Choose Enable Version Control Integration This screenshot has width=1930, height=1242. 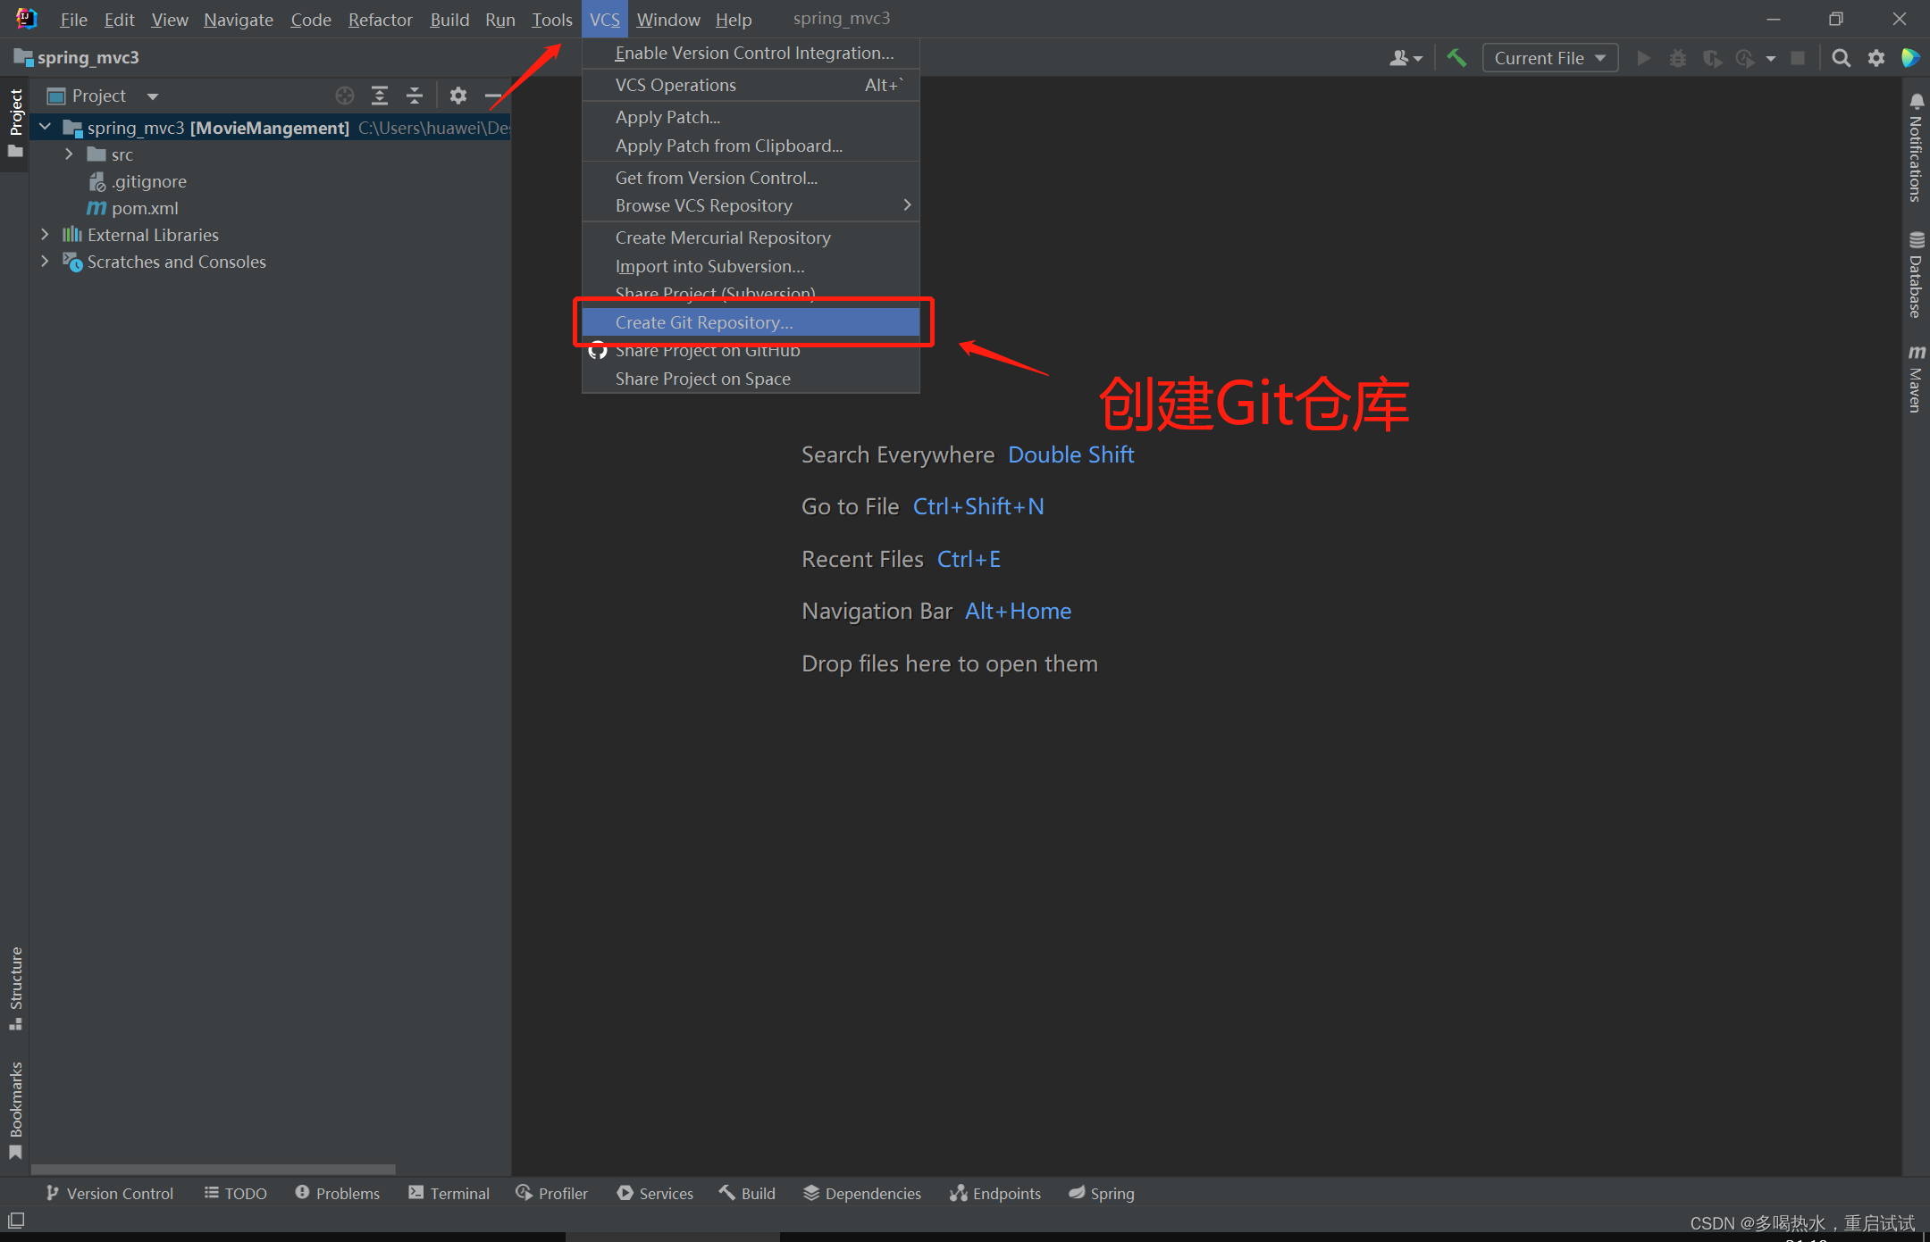751,53
